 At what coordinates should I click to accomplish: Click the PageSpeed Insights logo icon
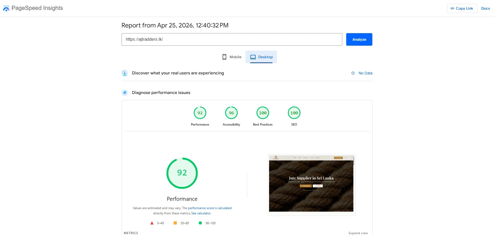click(x=6, y=8)
